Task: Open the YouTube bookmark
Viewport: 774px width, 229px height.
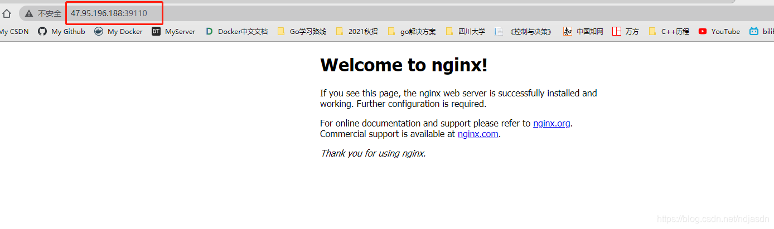Action: (719, 32)
